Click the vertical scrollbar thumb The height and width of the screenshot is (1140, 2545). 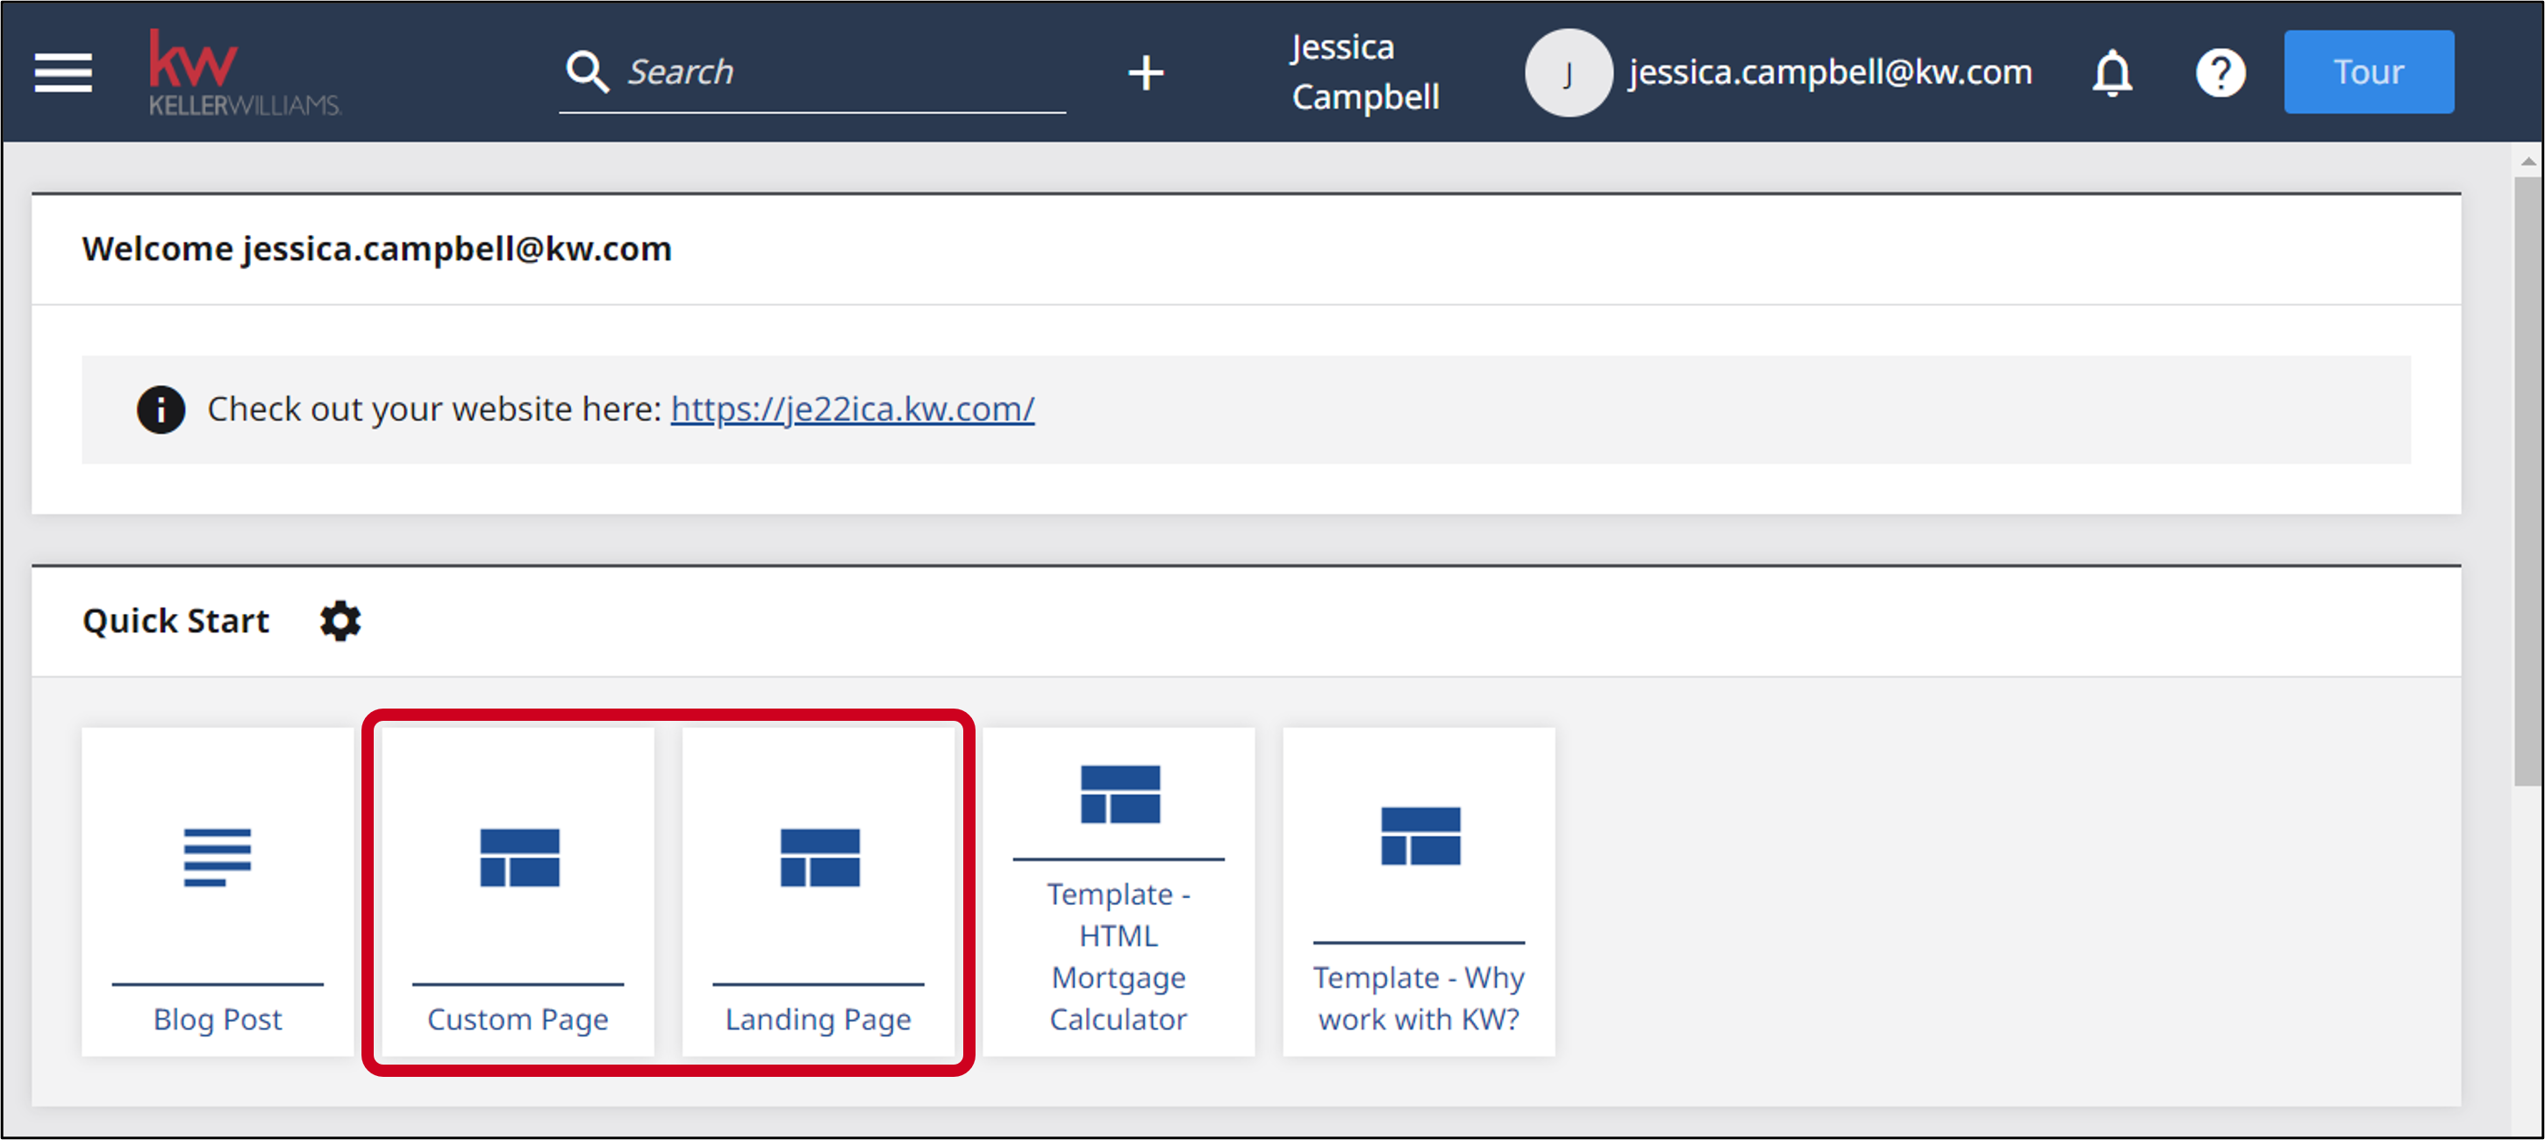2527,482
